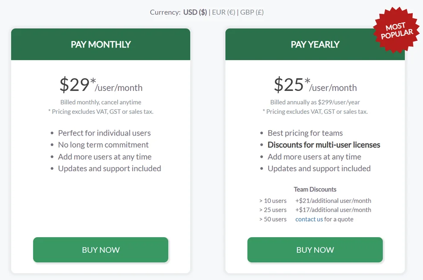Click BUY NOW under Pay Monthly
Image resolution: width=423 pixels, height=280 pixels.
tap(101, 250)
